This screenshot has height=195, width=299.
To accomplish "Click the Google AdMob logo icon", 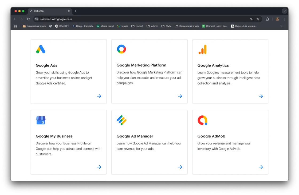I will 202,120.
